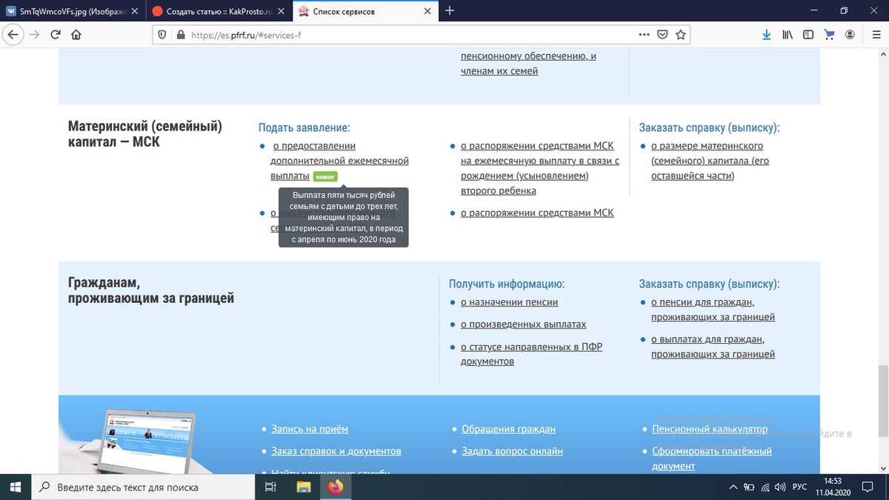Click the scrollbar down arrow
Viewport: 889px width, 500px height.
pyautogui.click(x=882, y=468)
